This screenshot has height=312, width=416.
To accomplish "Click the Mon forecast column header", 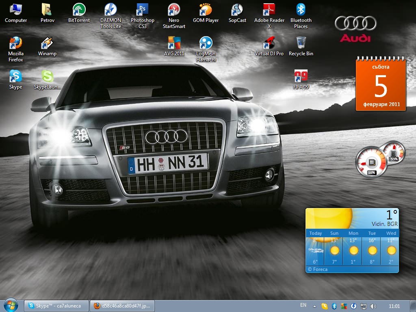I will click(x=353, y=233).
